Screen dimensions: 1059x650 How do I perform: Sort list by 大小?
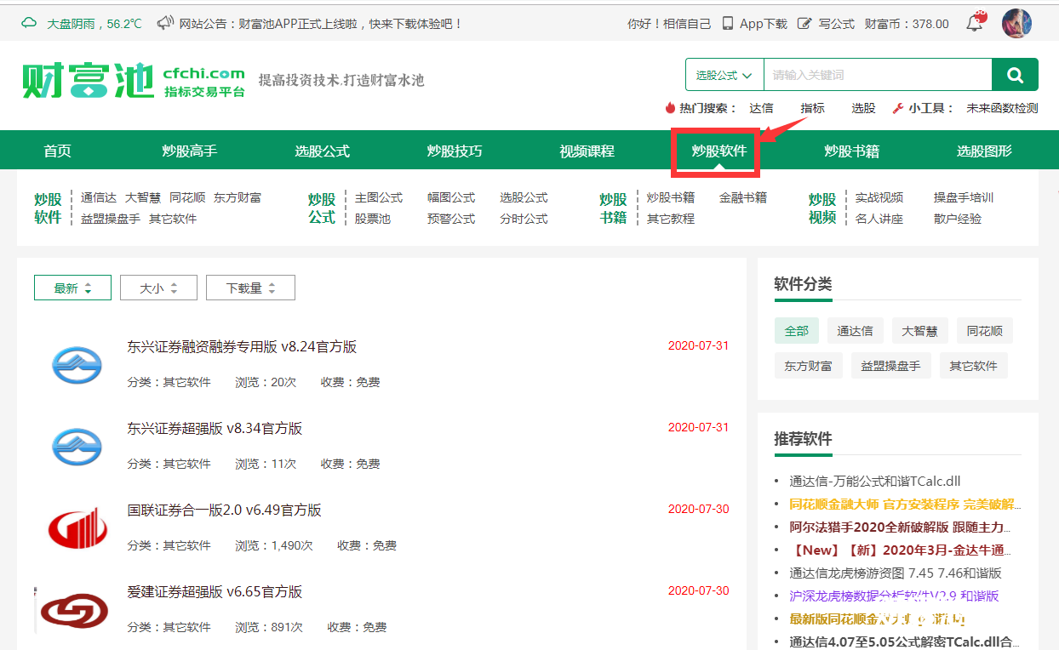point(158,288)
